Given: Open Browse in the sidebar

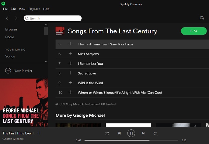Looking at the screenshot, I should pyautogui.click(x=11, y=29).
